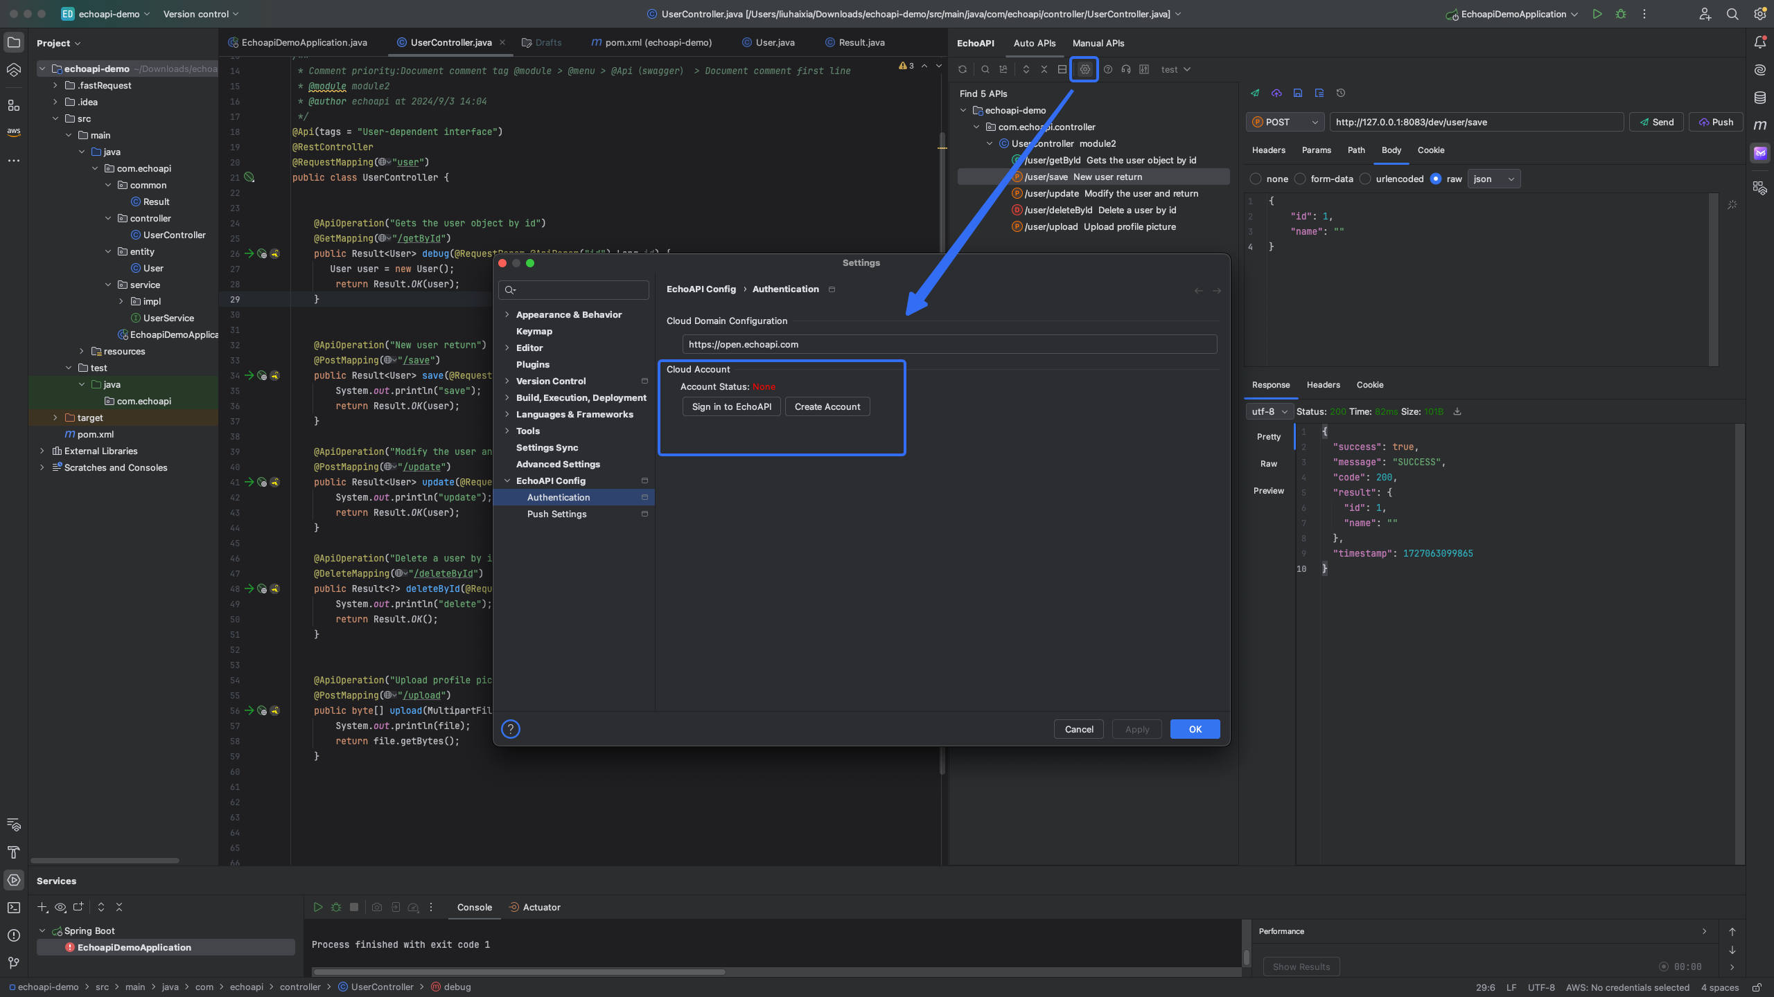This screenshot has height=997, width=1774.
Task: Click the cloud upload icon above the request URL
Action: pyautogui.click(x=1276, y=93)
